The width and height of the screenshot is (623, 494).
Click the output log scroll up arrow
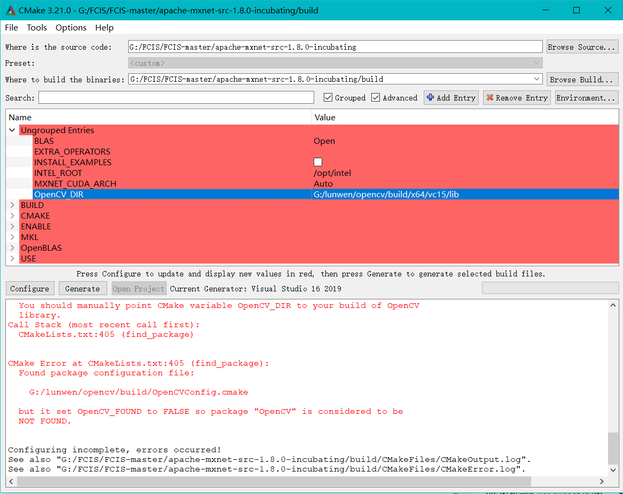pos(613,305)
